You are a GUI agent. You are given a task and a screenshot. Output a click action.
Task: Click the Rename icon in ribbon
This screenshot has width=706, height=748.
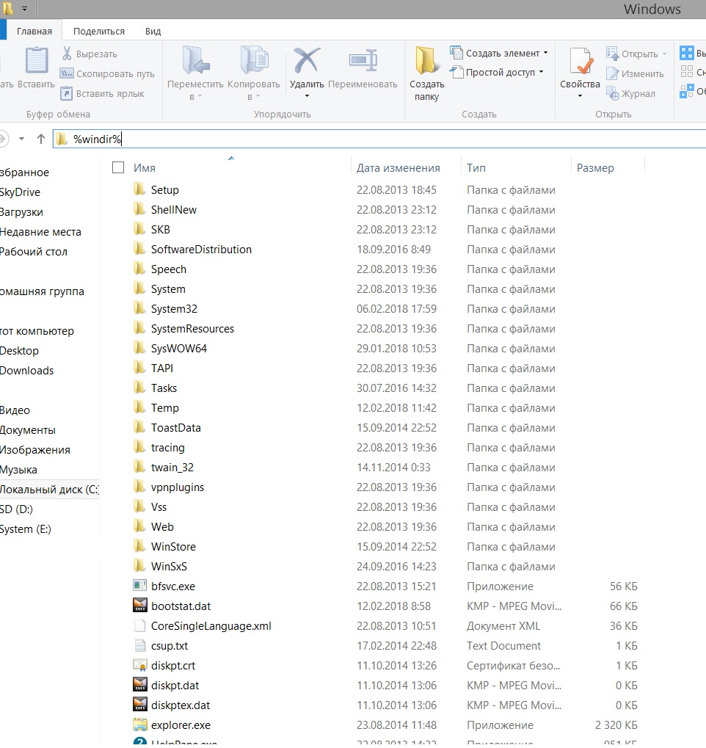coord(363,60)
